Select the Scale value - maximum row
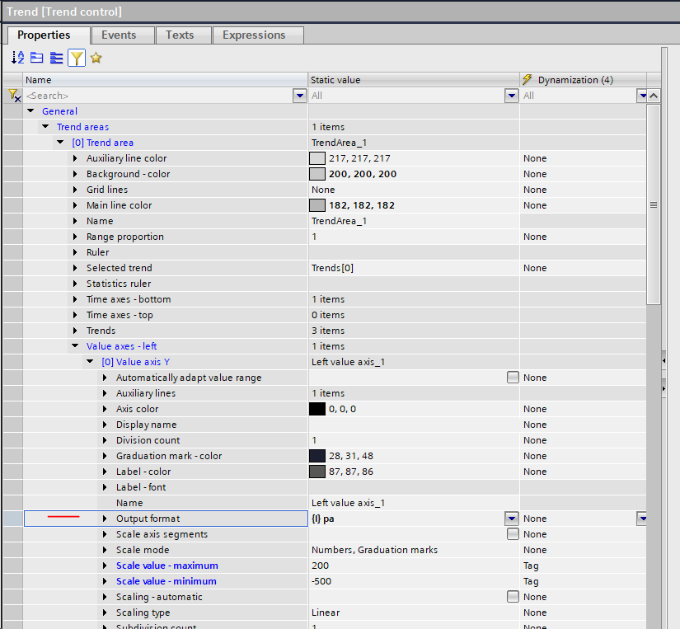Screen dimensions: 680x629 click(166, 566)
